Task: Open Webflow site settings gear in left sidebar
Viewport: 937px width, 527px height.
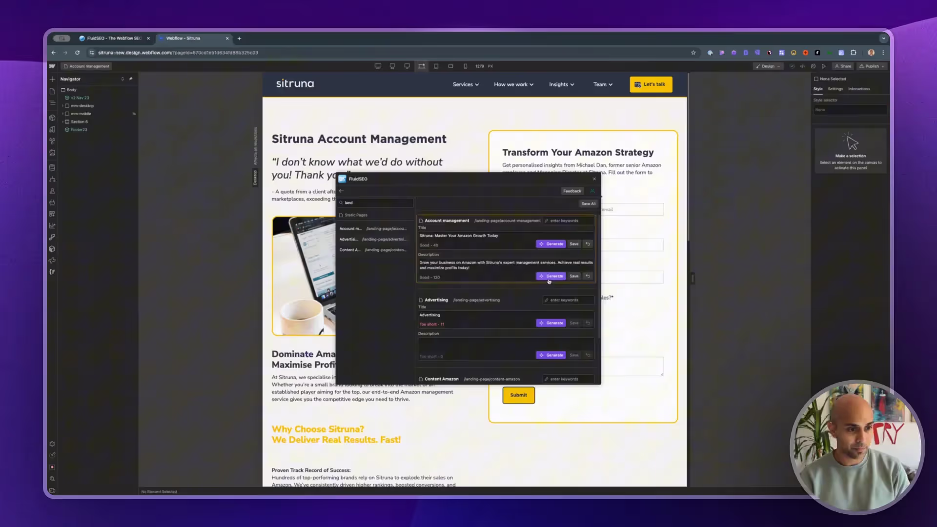Action: [52, 444]
